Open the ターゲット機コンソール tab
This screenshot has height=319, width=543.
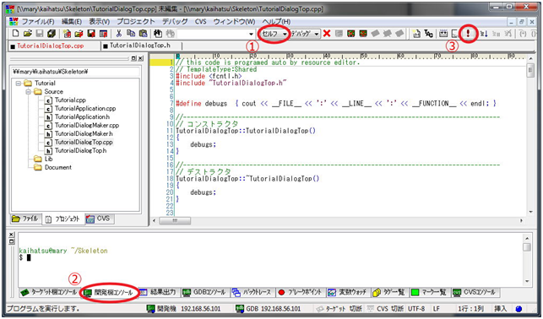coord(50,292)
